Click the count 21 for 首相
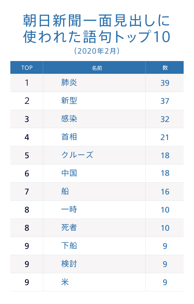The image size is (194, 304). (x=165, y=137)
